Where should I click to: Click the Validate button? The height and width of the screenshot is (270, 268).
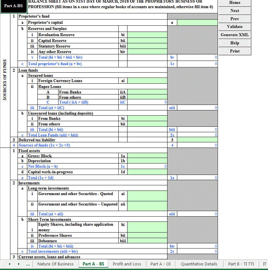[x=235, y=27]
